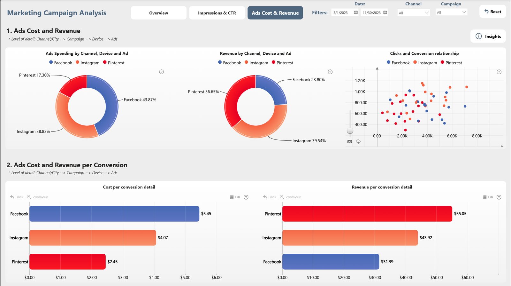Select the Pinterest $2.45 cost bar

(x=67, y=262)
